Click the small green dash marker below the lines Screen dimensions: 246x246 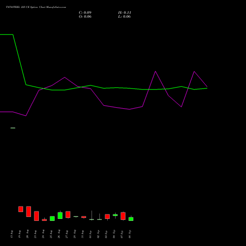point(13,128)
